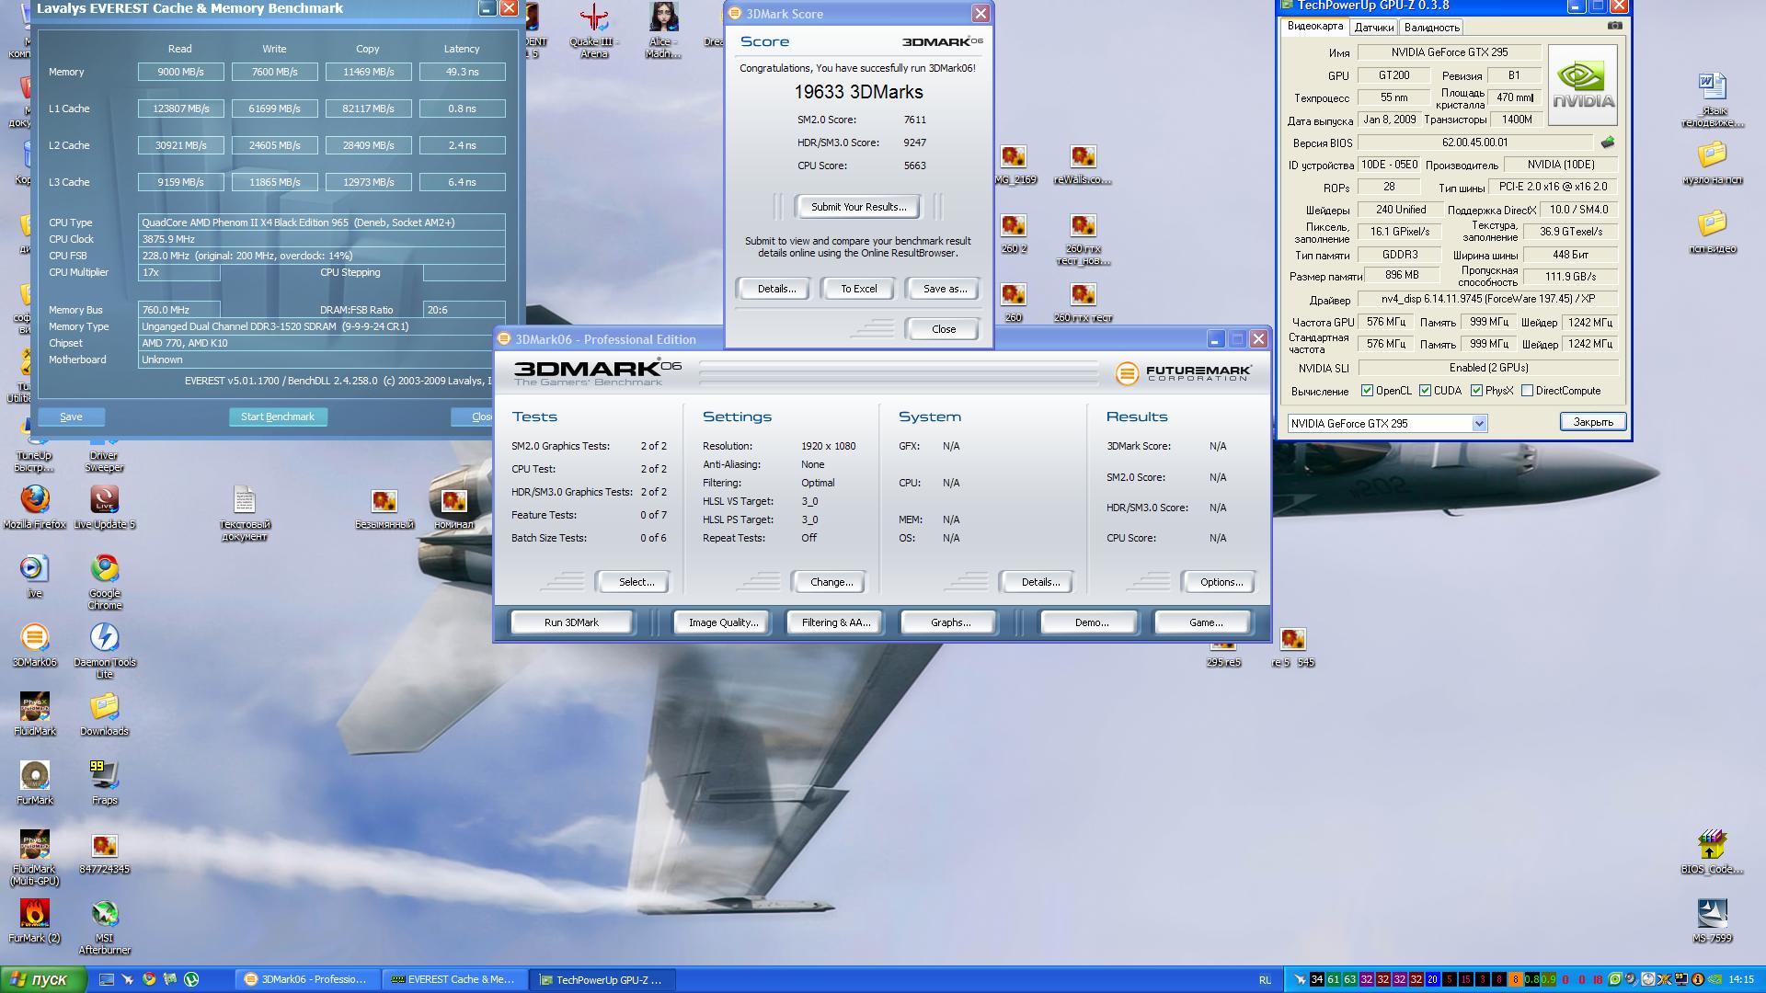Switch to the Видеокарта tab

(x=1315, y=26)
